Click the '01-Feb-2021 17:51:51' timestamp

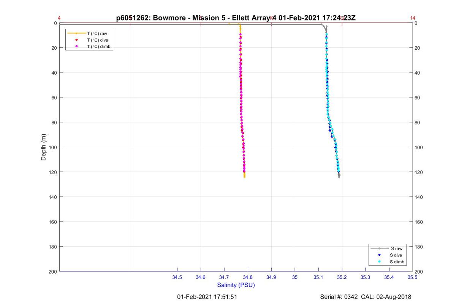tap(207, 297)
